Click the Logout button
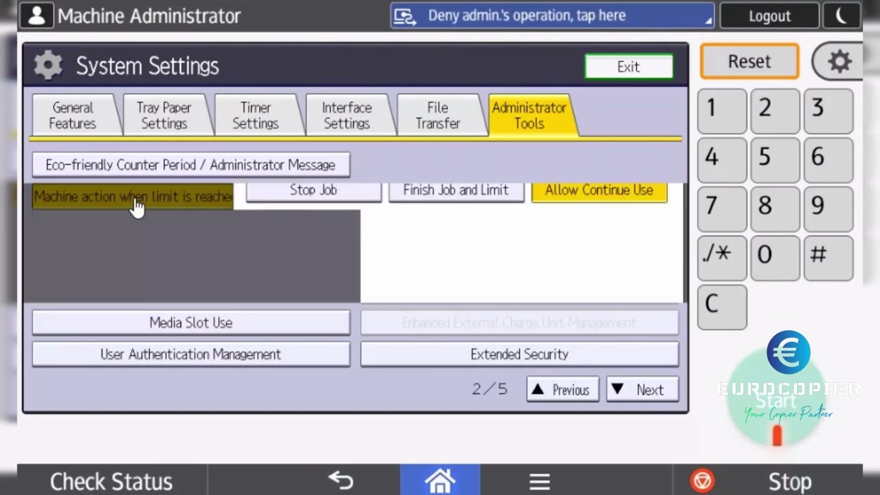This screenshot has width=880, height=495. [769, 16]
